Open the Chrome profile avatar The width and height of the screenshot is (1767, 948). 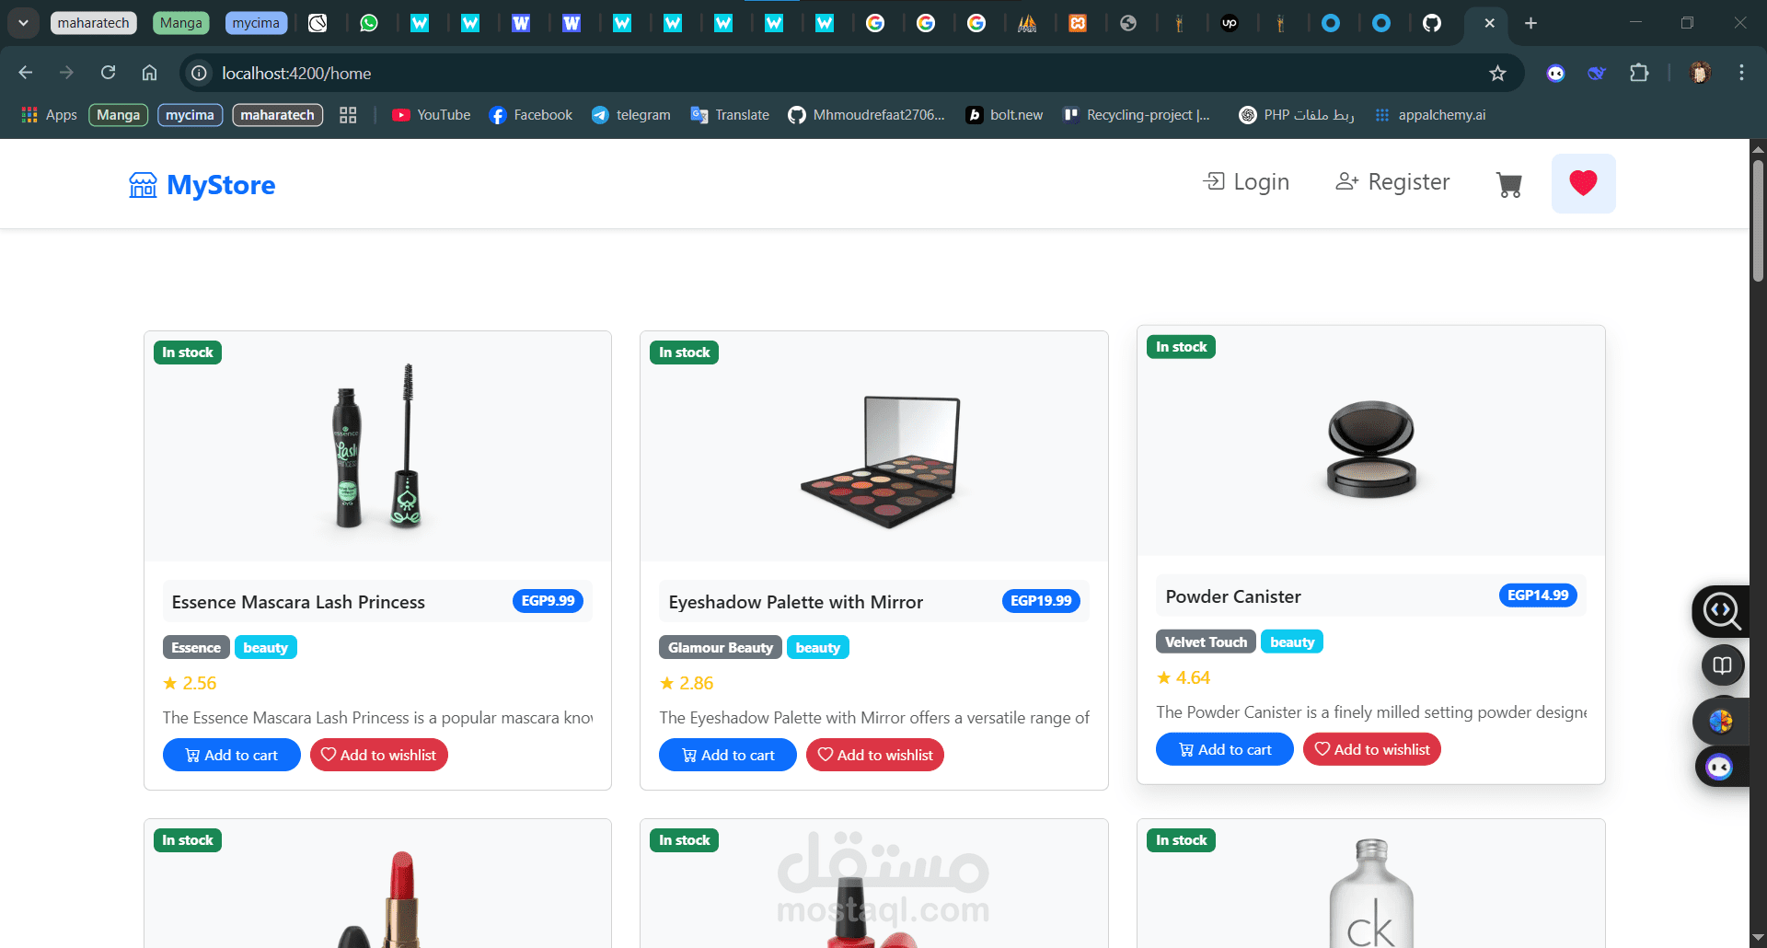tap(1700, 73)
